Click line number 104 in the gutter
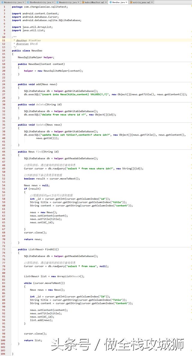Screen dimensions: 192x356 point(3,354)
